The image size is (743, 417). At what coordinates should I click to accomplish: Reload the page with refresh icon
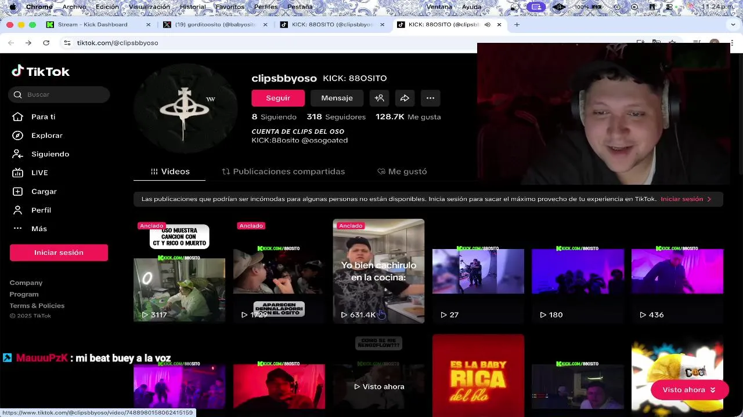point(46,43)
